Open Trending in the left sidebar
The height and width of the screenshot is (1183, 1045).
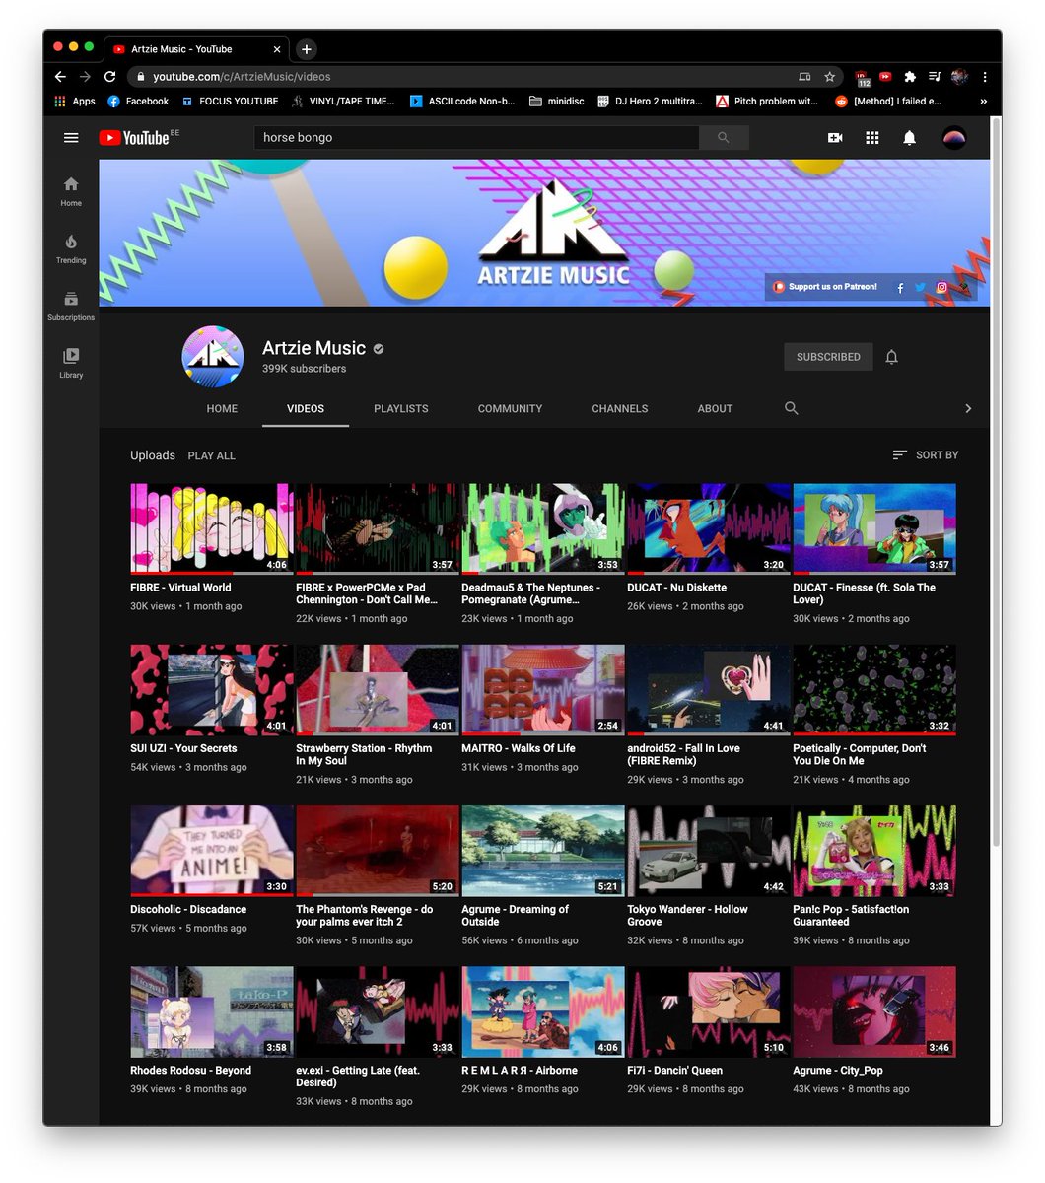(71, 248)
